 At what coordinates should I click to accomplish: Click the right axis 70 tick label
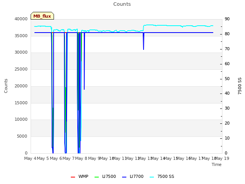coord(227,49)
